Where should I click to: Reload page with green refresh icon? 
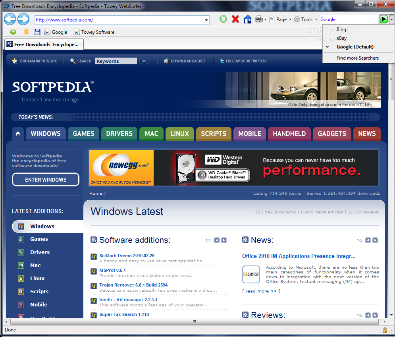(x=223, y=19)
